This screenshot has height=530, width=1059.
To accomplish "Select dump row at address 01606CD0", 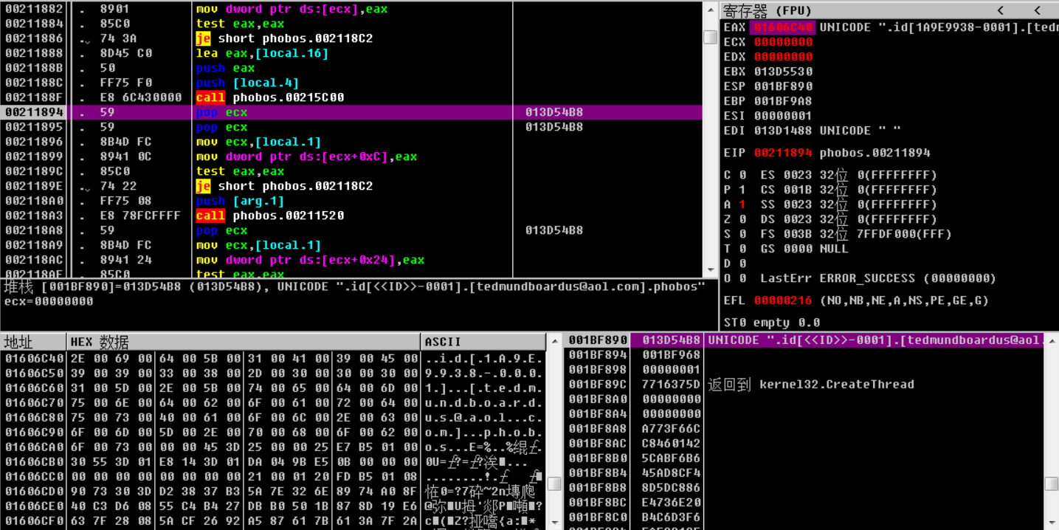I will click(273, 491).
